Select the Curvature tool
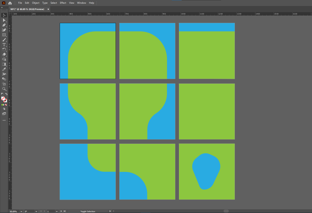Viewport: 312px width, 213px height. (4, 30)
